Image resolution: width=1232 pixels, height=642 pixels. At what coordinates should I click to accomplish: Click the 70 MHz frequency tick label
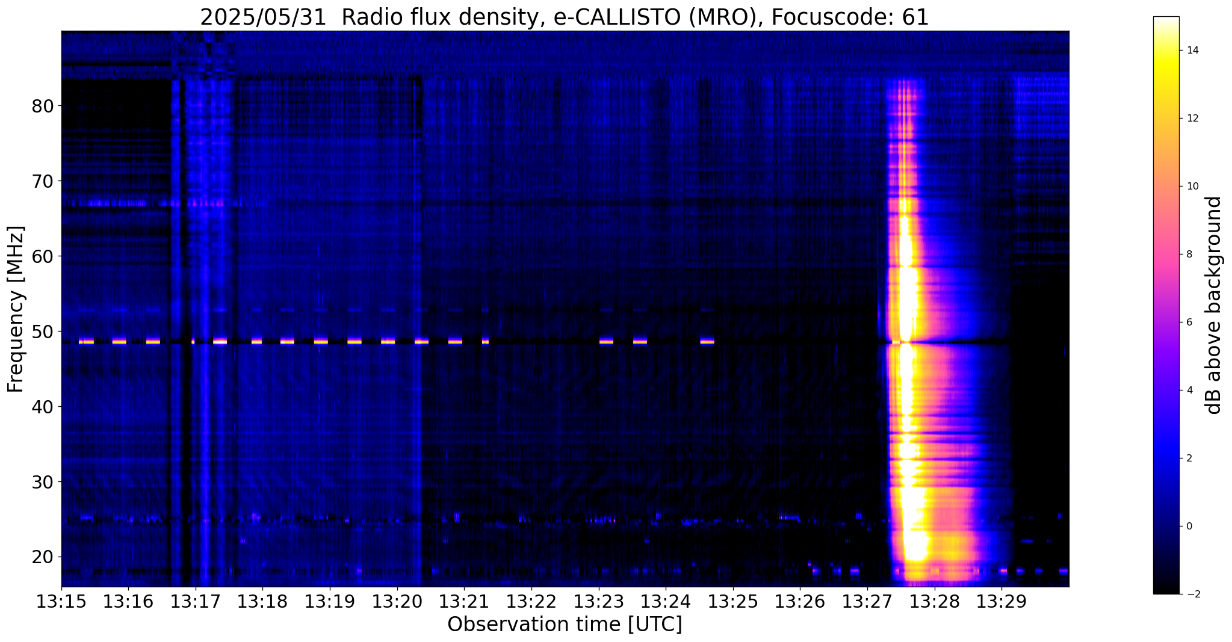(43, 181)
